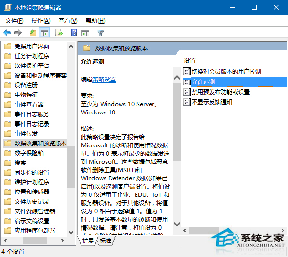Click description pane scroll up arrow
This screenshot has height=257, width=288.
pyautogui.click(x=177, y=78)
